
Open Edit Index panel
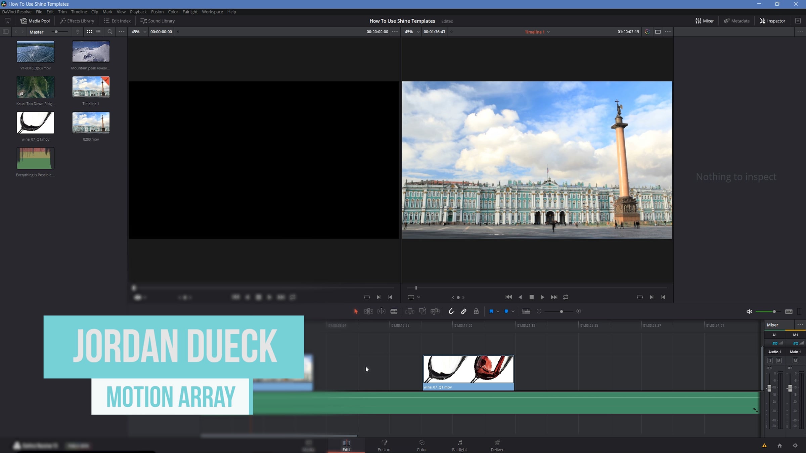coord(117,21)
